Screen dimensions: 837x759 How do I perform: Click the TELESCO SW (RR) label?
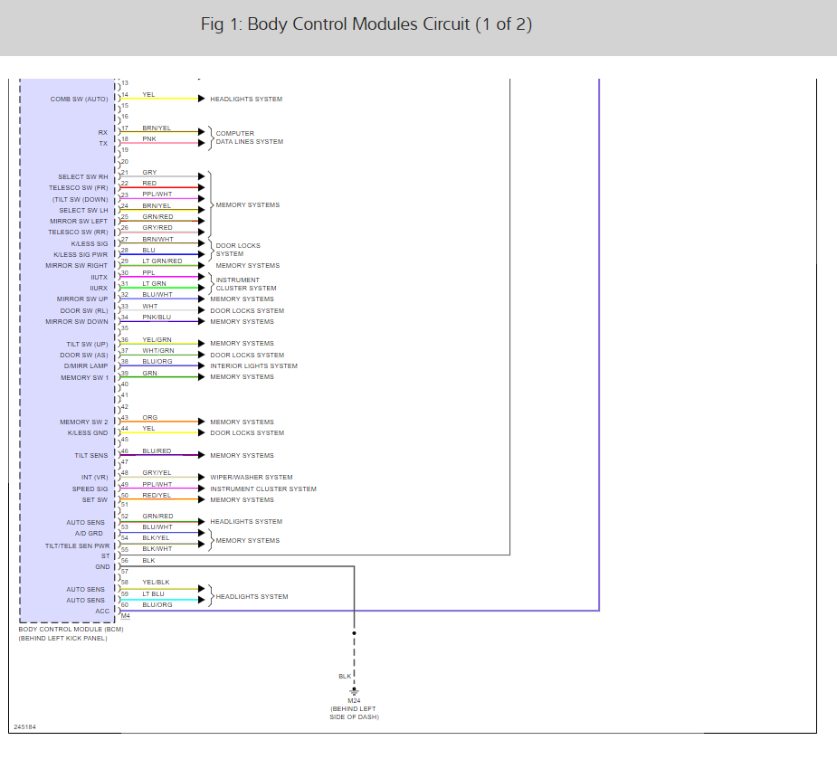click(x=78, y=232)
